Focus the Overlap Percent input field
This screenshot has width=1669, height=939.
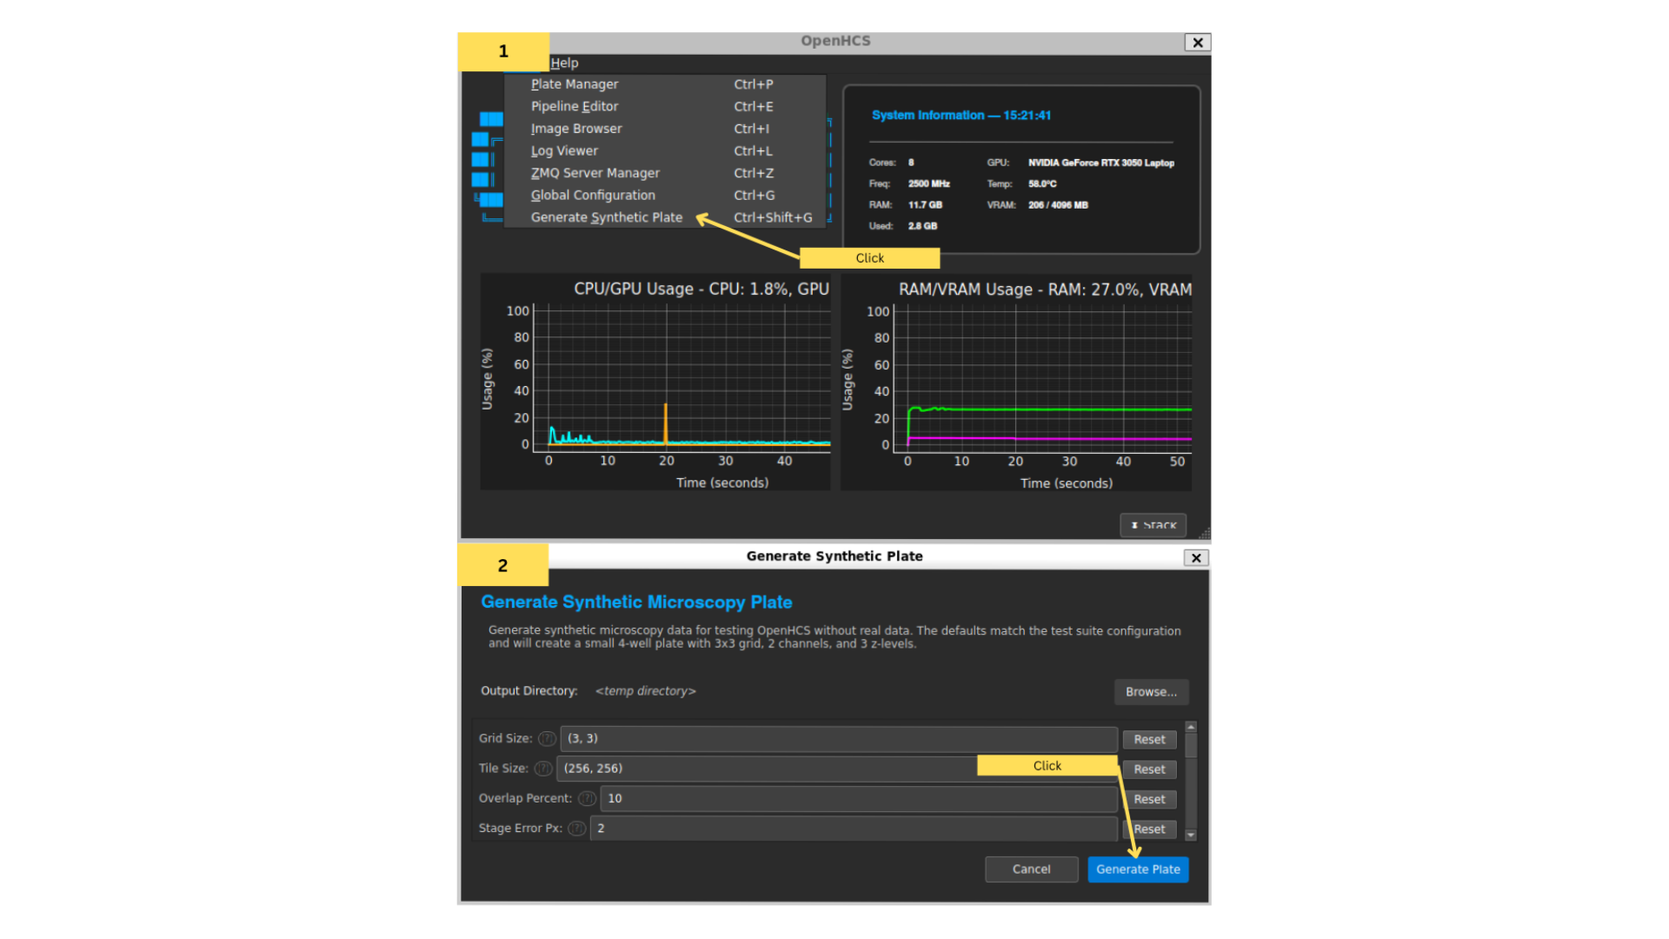click(x=859, y=798)
